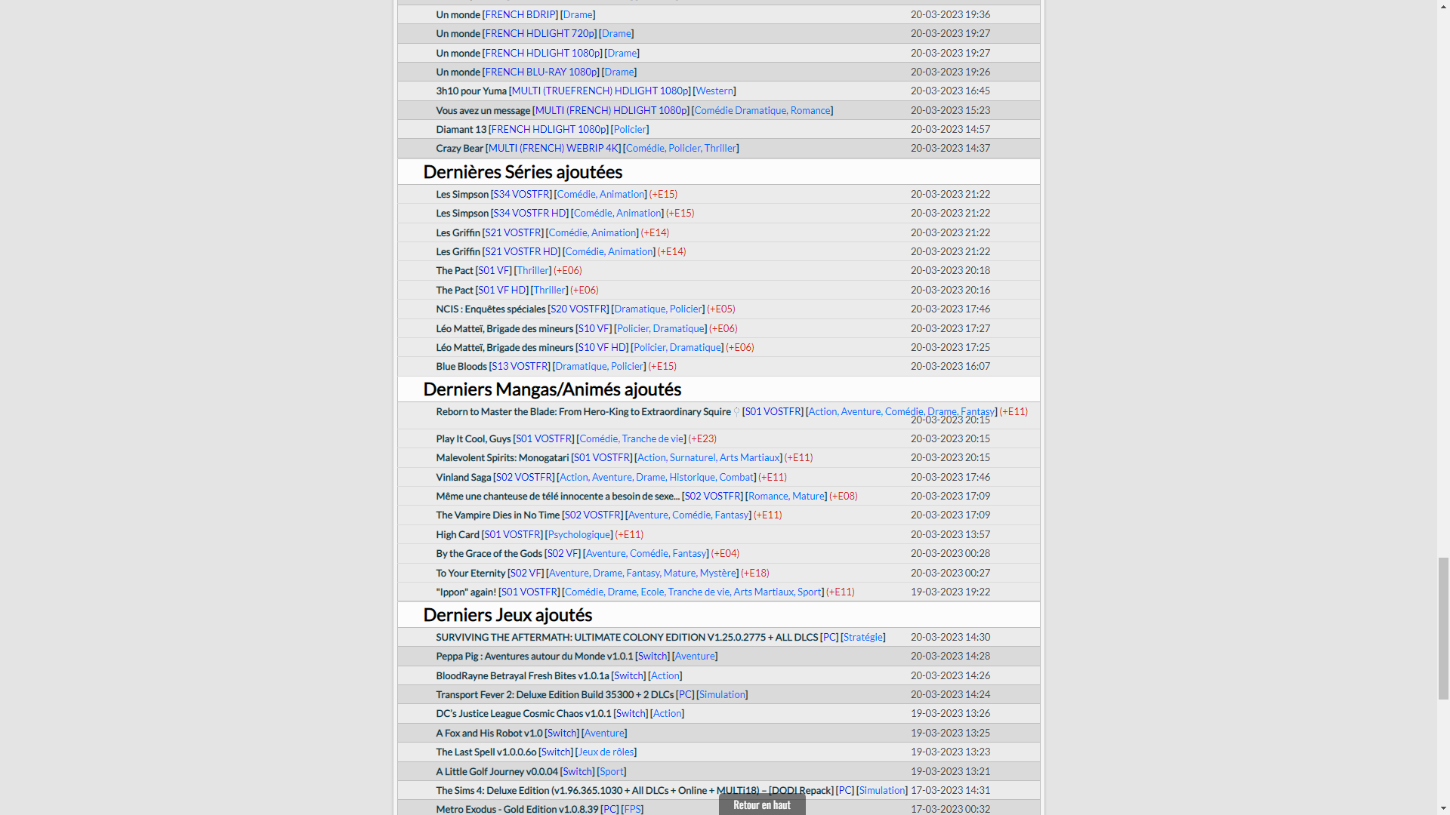Click the Retour en haut button
Viewport: 1450px width, 815px height.
click(x=762, y=804)
